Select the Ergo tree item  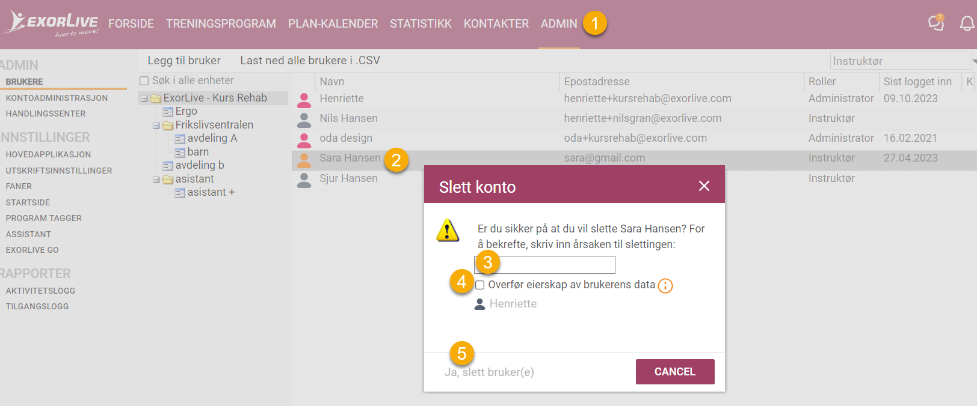point(186,111)
